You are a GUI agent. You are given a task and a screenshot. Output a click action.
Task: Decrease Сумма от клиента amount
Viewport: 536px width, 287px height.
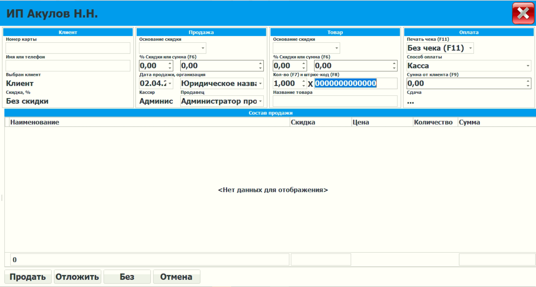[528, 86]
